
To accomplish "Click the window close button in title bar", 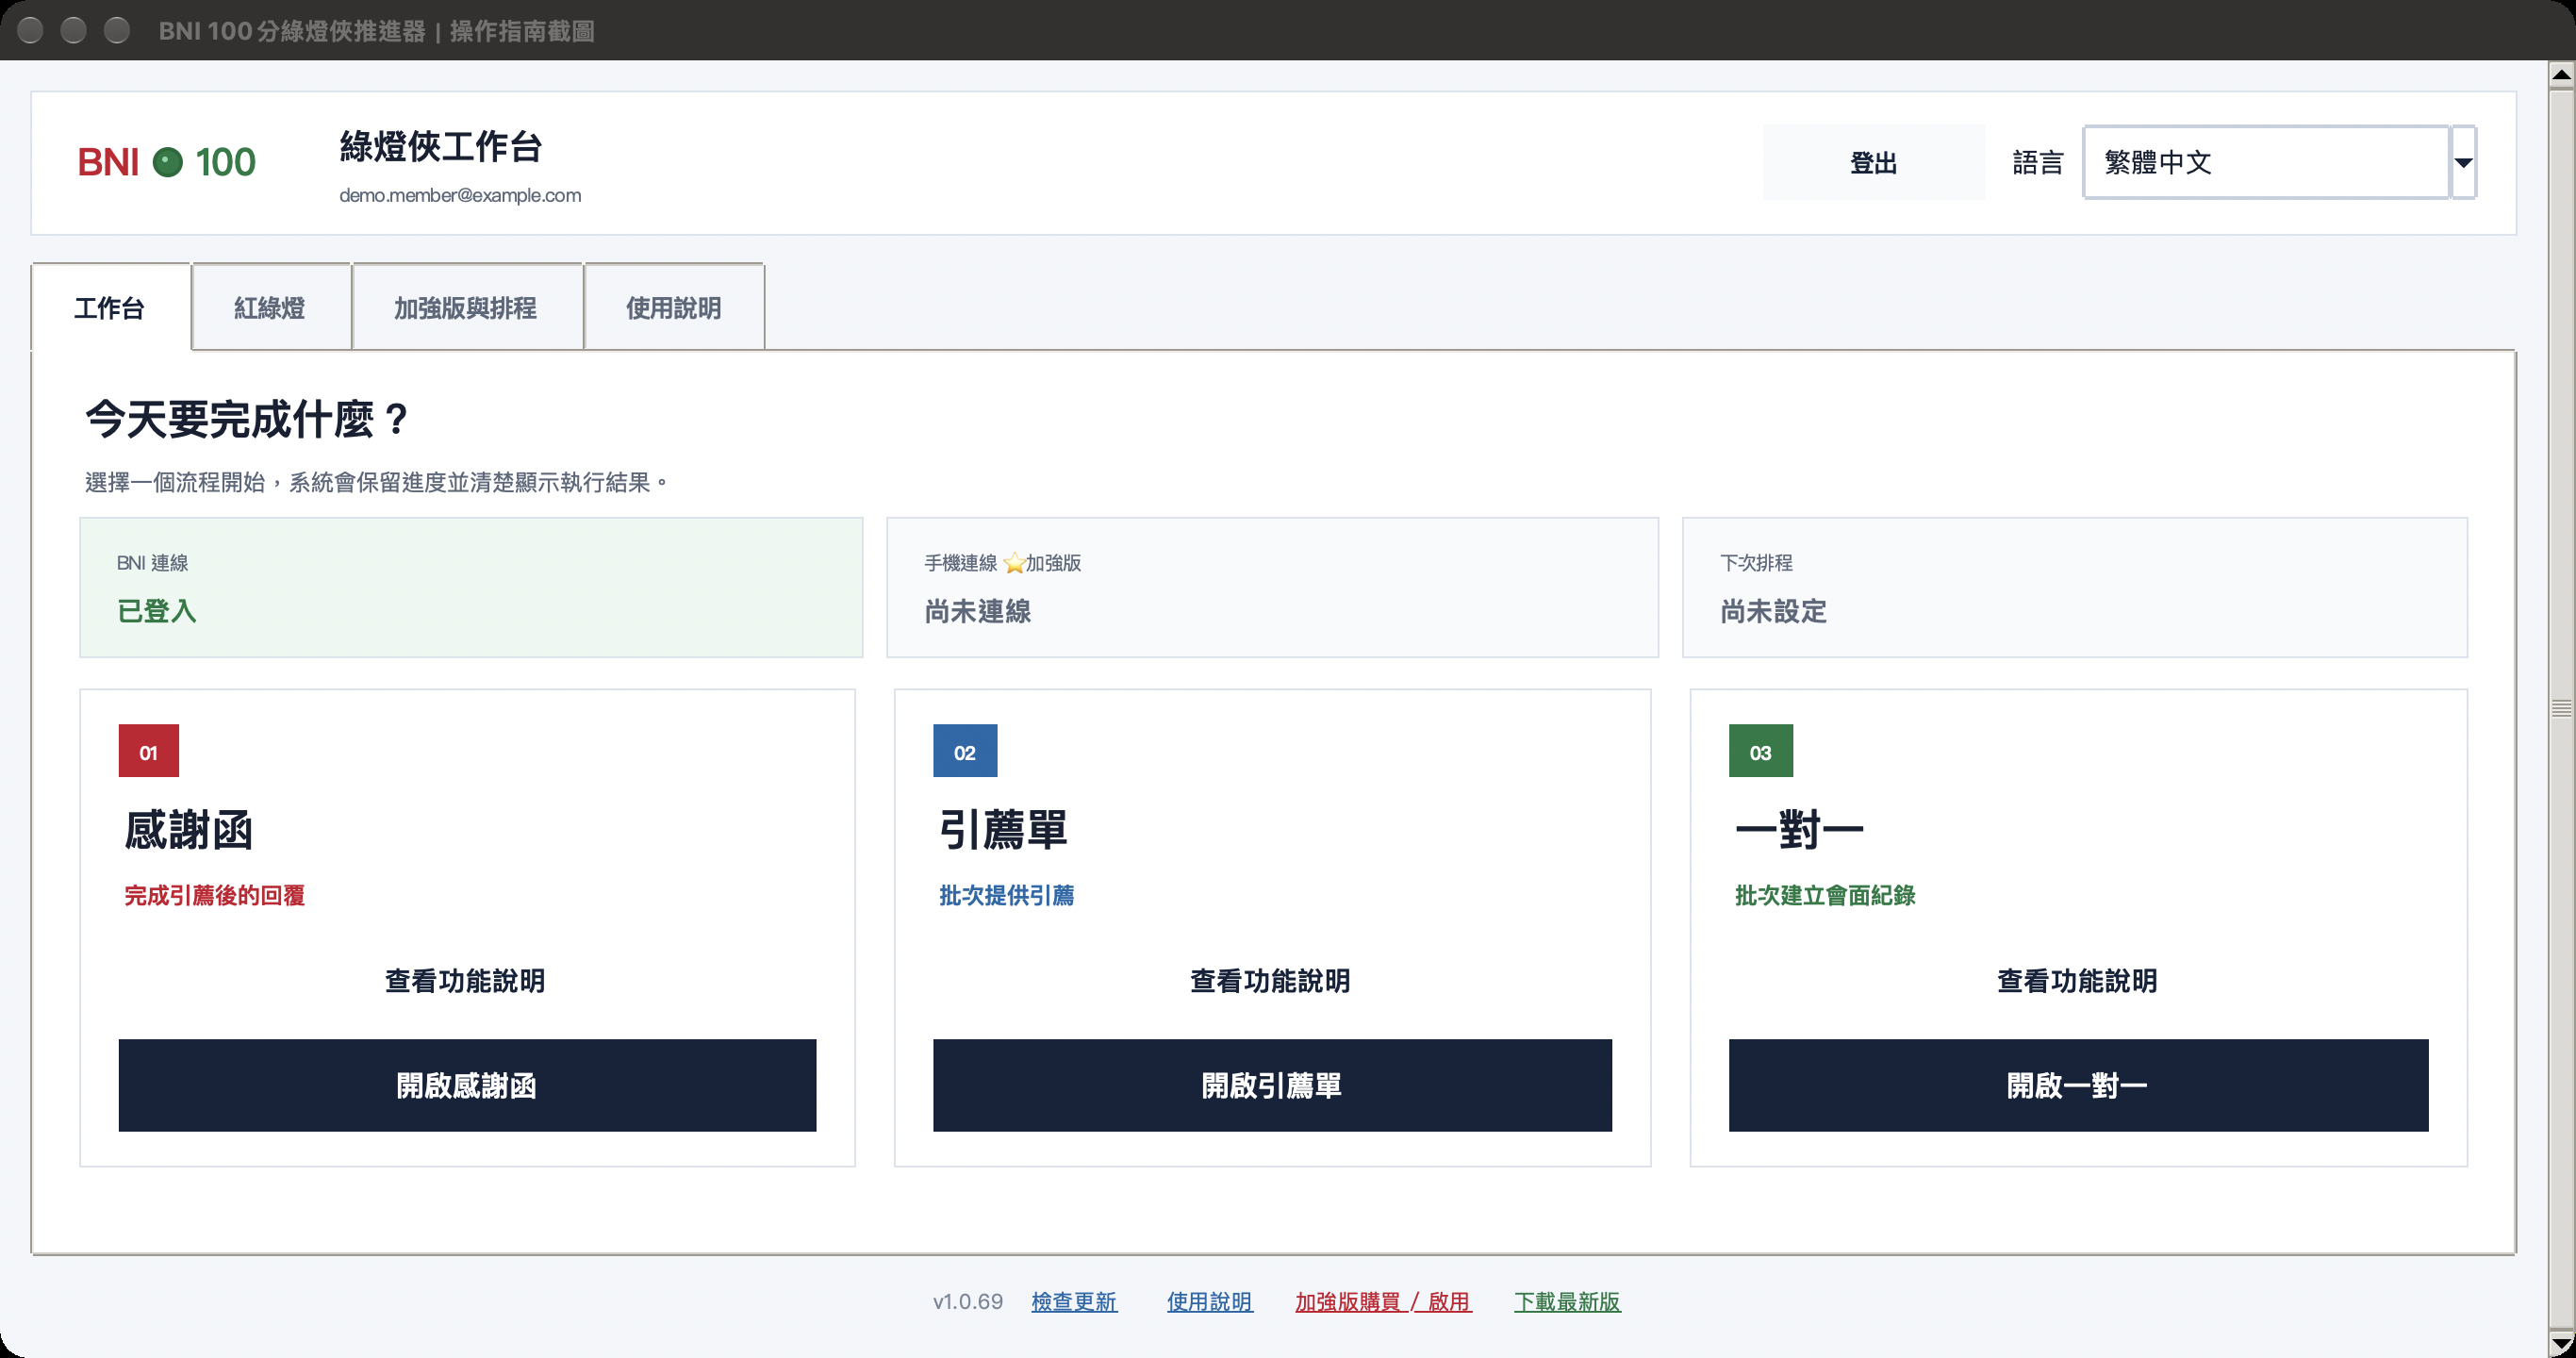I will coord(30,31).
